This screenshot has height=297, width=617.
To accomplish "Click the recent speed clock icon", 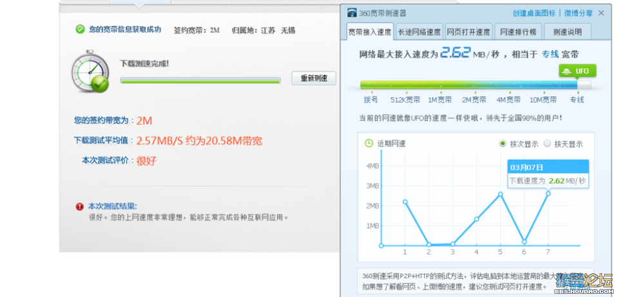I will tap(369, 144).
